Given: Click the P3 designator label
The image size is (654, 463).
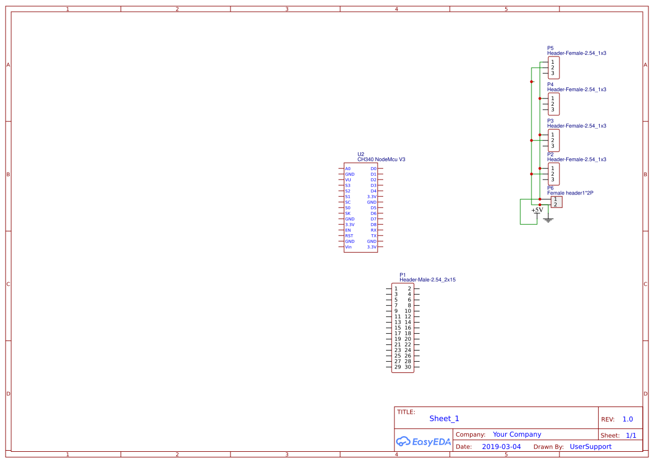Looking at the screenshot, I should 551,120.
